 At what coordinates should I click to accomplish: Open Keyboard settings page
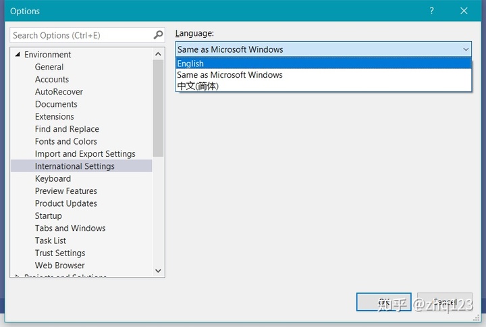(53, 179)
